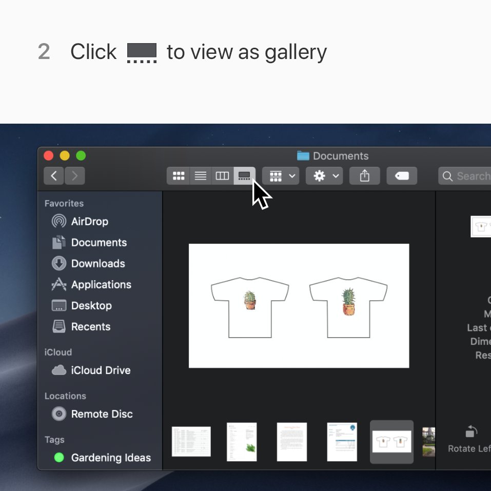This screenshot has width=491, height=491.
Task: Open iCloud Drive in the sidebar
Action: tap(101, 370)
